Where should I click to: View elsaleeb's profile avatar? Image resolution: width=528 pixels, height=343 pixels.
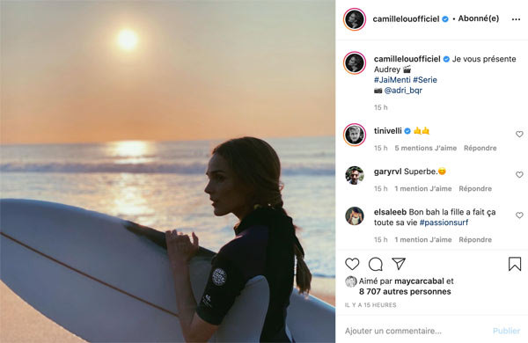[x=355, y=215]
